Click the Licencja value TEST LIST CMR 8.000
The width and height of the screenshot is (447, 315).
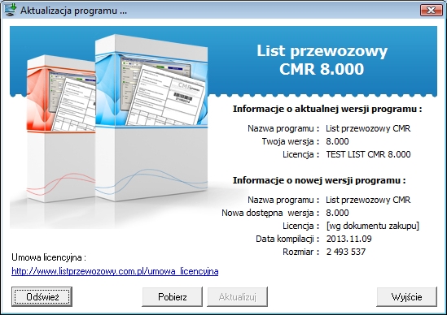pos(368,154)
